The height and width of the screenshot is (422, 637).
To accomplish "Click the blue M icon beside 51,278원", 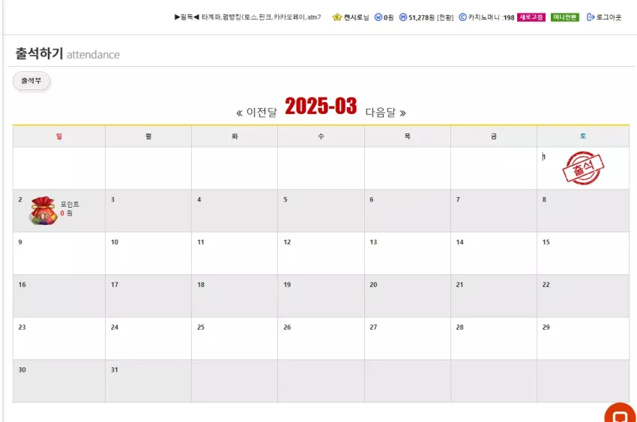I will (x=403, y=17).
